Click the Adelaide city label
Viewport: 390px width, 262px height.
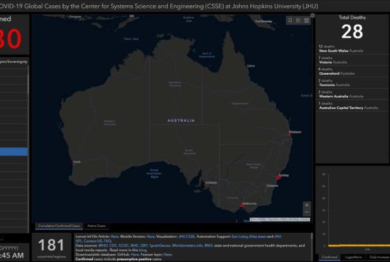pos(211,183)
